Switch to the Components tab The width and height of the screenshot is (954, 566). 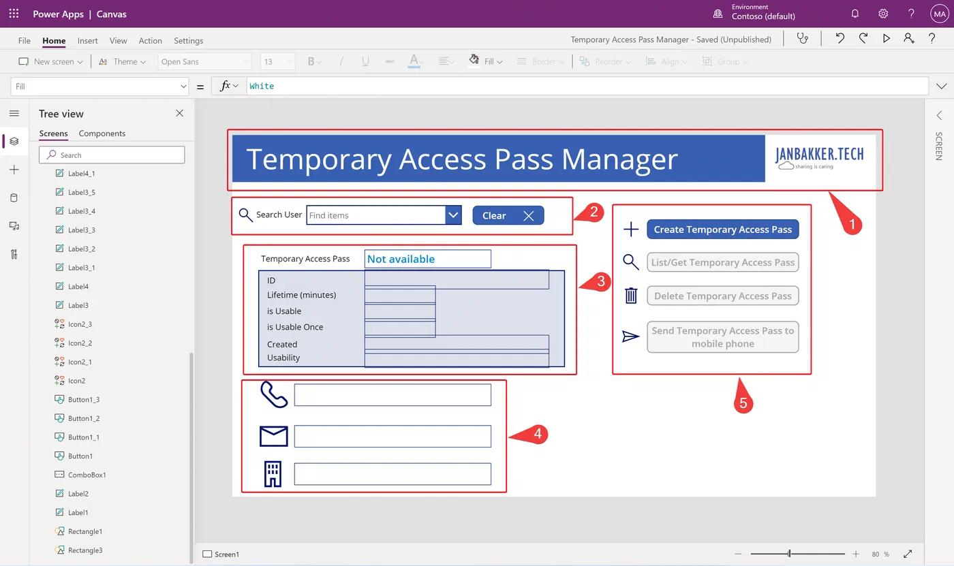[102, 133]
